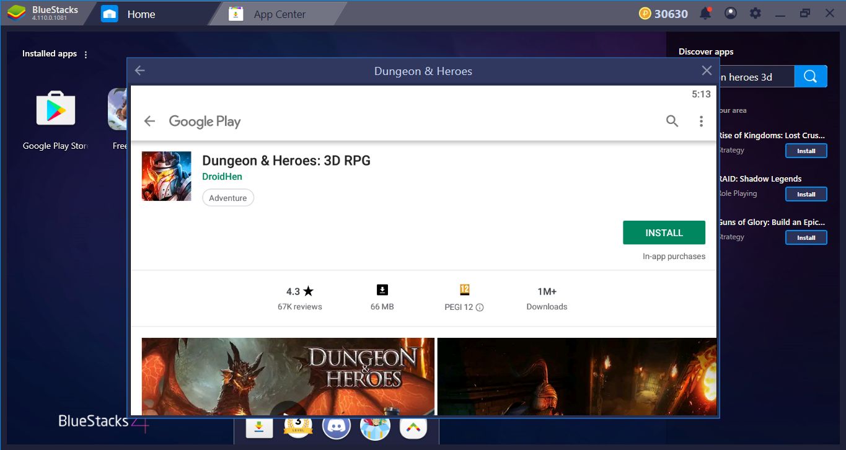Viewport: 846px width, 450px height.
Task: Click the PEGI 12 rating badge
Action: point(465,289)
